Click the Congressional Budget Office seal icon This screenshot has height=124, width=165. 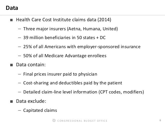point(54,120)
